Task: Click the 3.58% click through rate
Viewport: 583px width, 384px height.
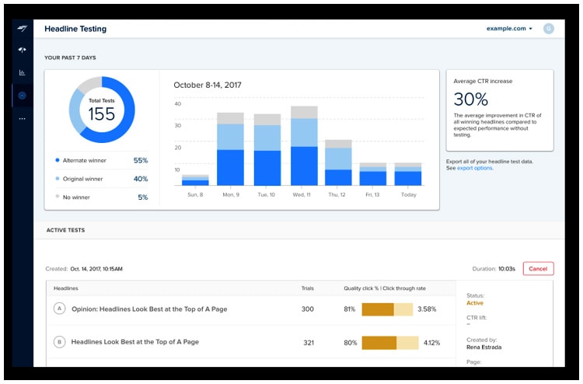Action: [x=427, y=309]
